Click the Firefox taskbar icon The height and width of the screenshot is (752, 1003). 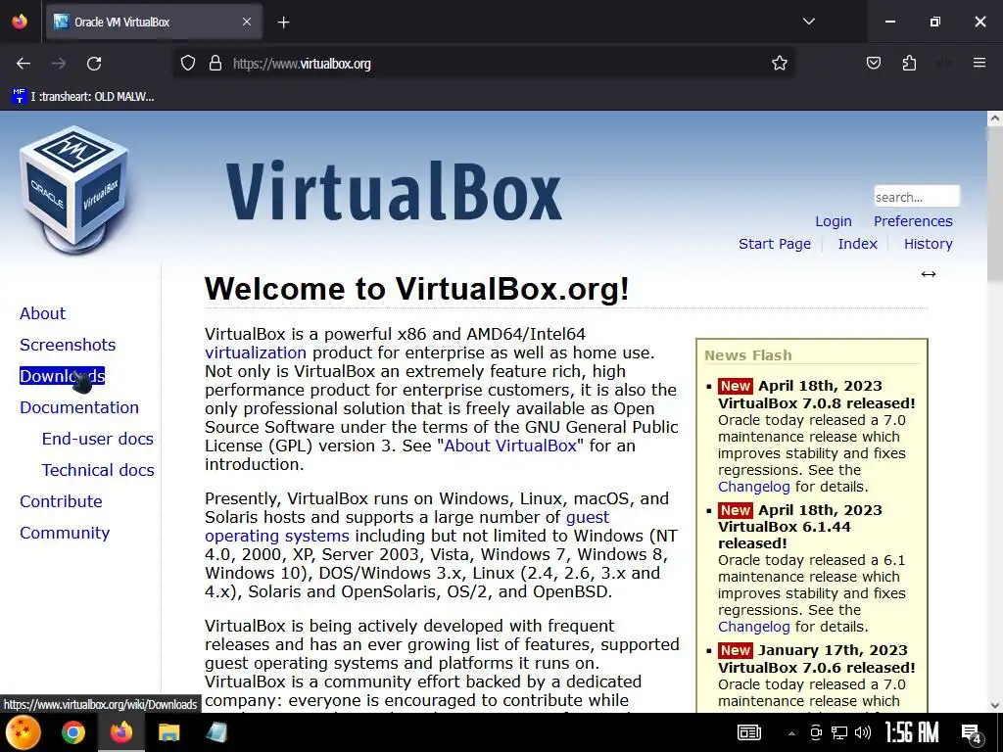120,732
